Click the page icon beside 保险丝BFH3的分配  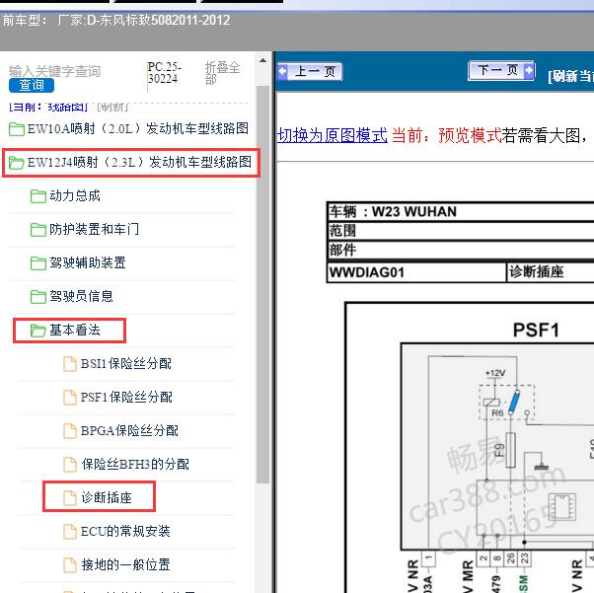tap(70, 465)
